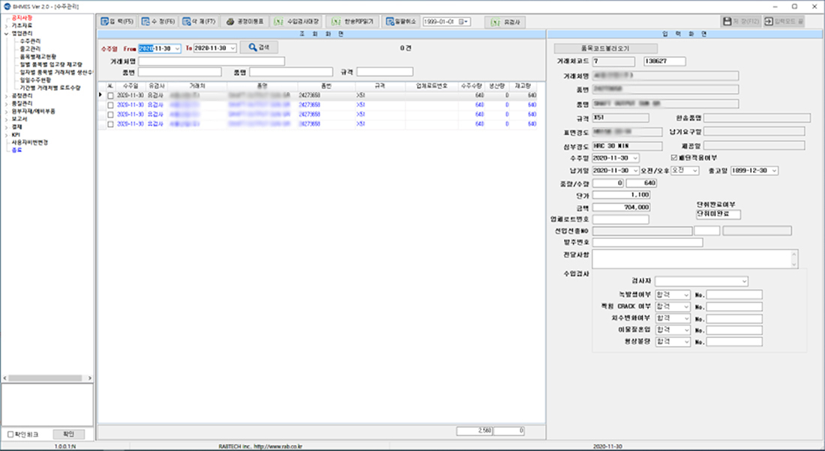Select 일일수주현황 in the tree
This screenshot has height=451, width=825.
point(35,80)
